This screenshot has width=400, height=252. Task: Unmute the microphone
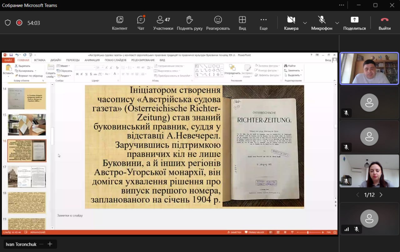tap(322, 23)
